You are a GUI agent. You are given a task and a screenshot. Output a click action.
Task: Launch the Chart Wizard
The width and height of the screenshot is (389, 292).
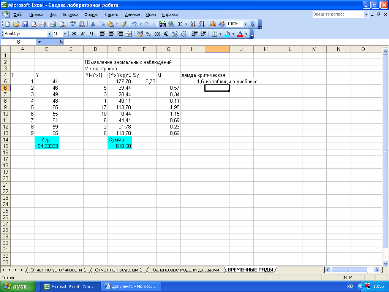(213, 24)
